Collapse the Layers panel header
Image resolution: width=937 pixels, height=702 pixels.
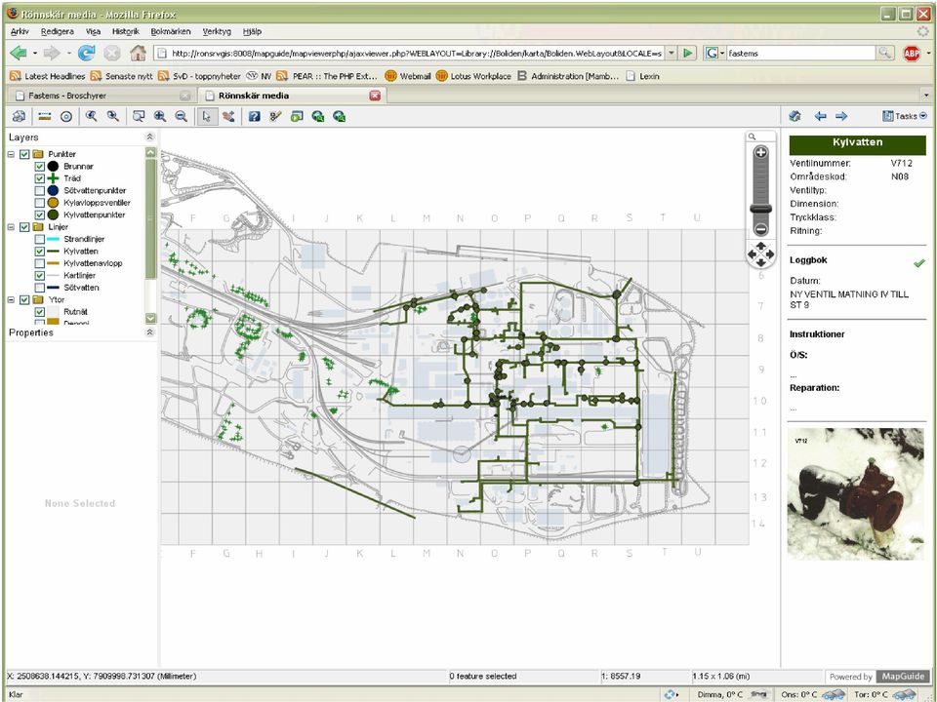(x=150, y=136)
